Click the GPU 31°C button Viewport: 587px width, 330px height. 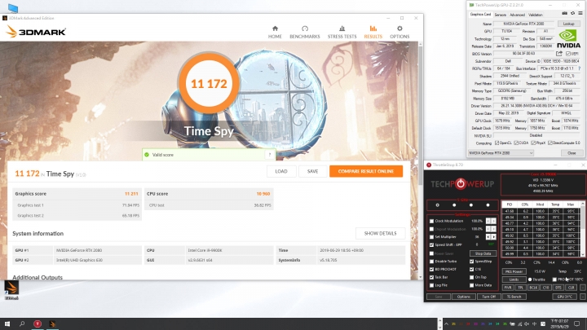[x=564, y=297]
